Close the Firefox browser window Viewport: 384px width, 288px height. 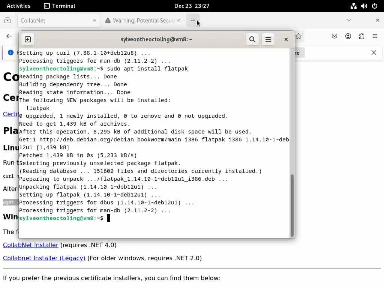[377, 20]
